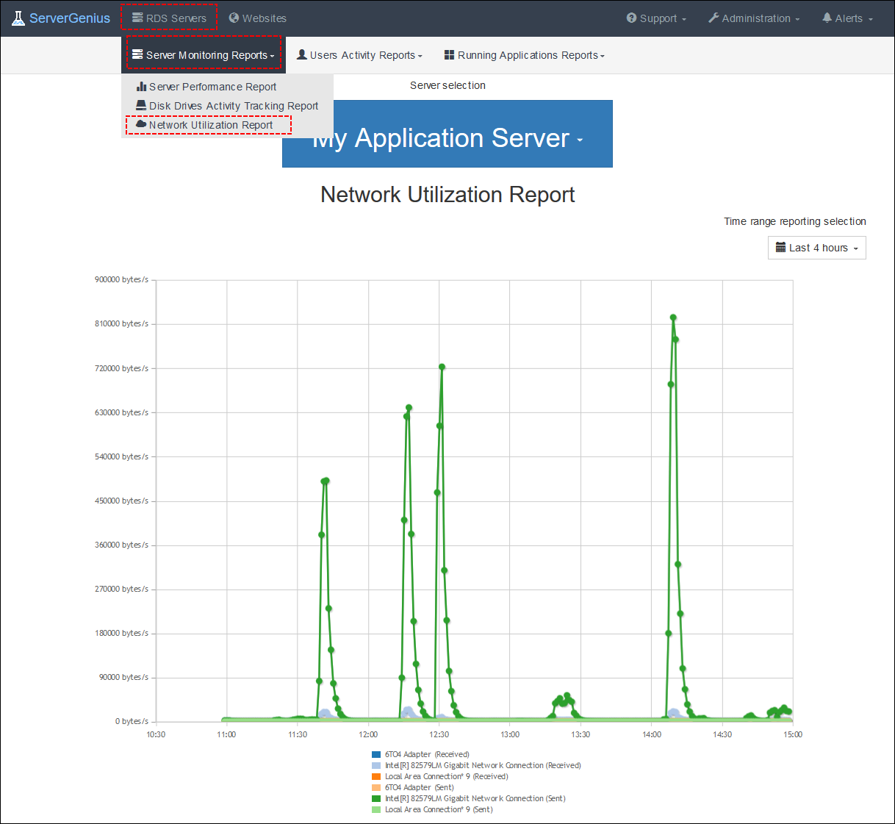The height and width of the screenshot is (824, 895).
Task: Click the calendar icon in the time range selector
Action: coord(781,248)
